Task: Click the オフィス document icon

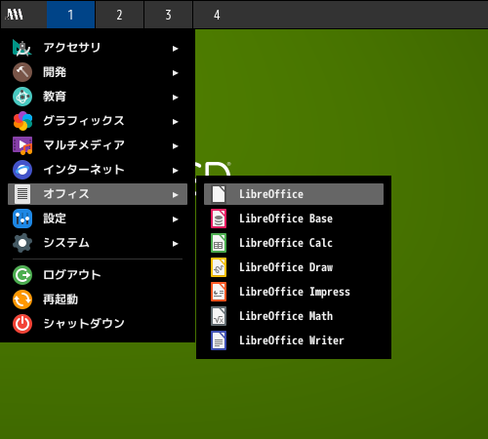Action: click(22, 194)
